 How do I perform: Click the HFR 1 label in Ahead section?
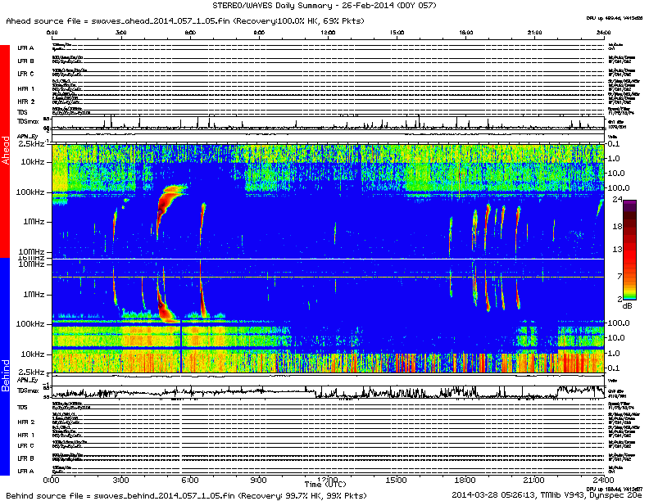[25, 88]
